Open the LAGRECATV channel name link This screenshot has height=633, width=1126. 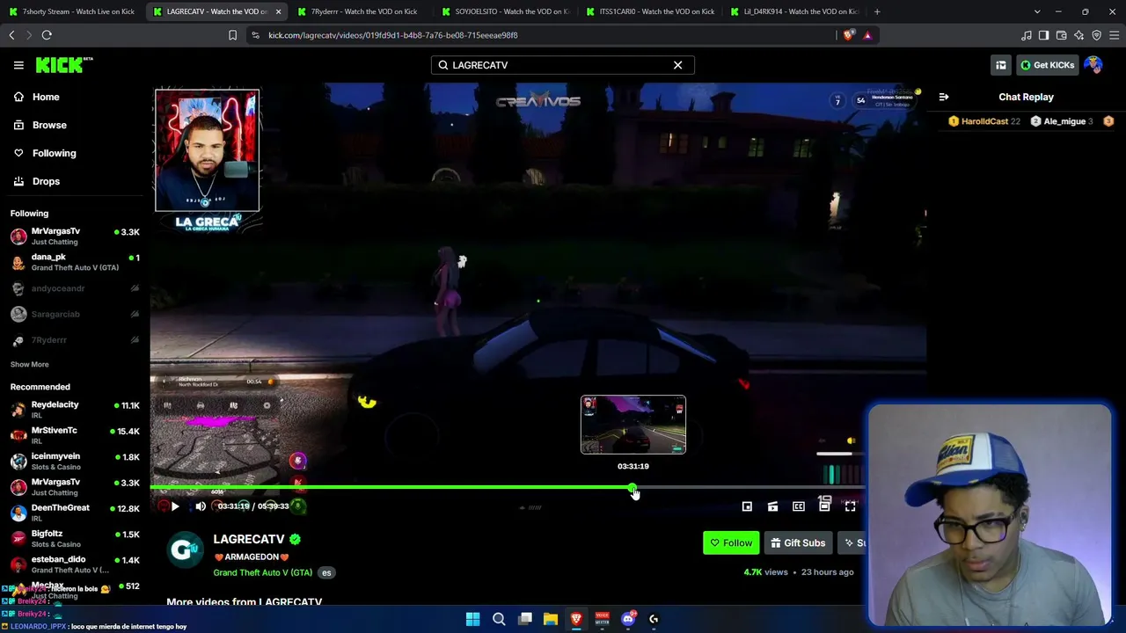click(249, 539)
